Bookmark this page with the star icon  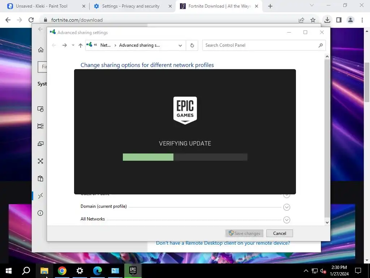tap(313, 20)
